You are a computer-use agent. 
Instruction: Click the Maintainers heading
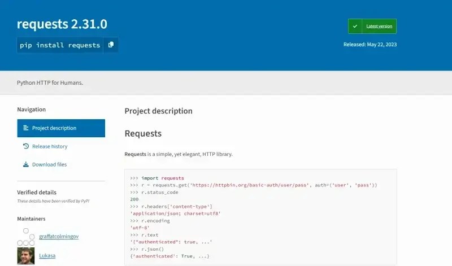[x=31, y=219]
